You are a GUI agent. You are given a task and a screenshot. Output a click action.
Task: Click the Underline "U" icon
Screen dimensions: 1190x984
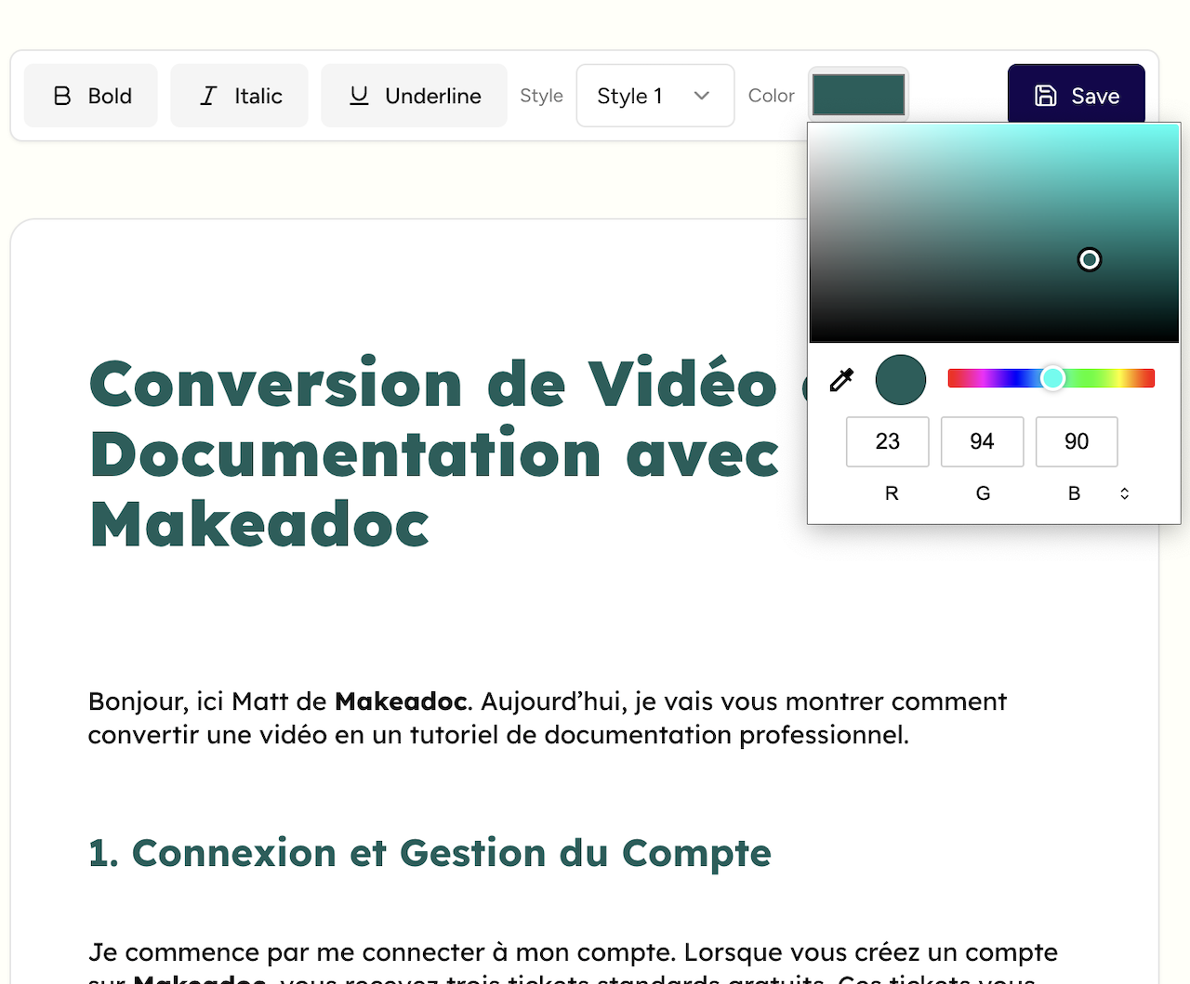click(x=358, y=95)
